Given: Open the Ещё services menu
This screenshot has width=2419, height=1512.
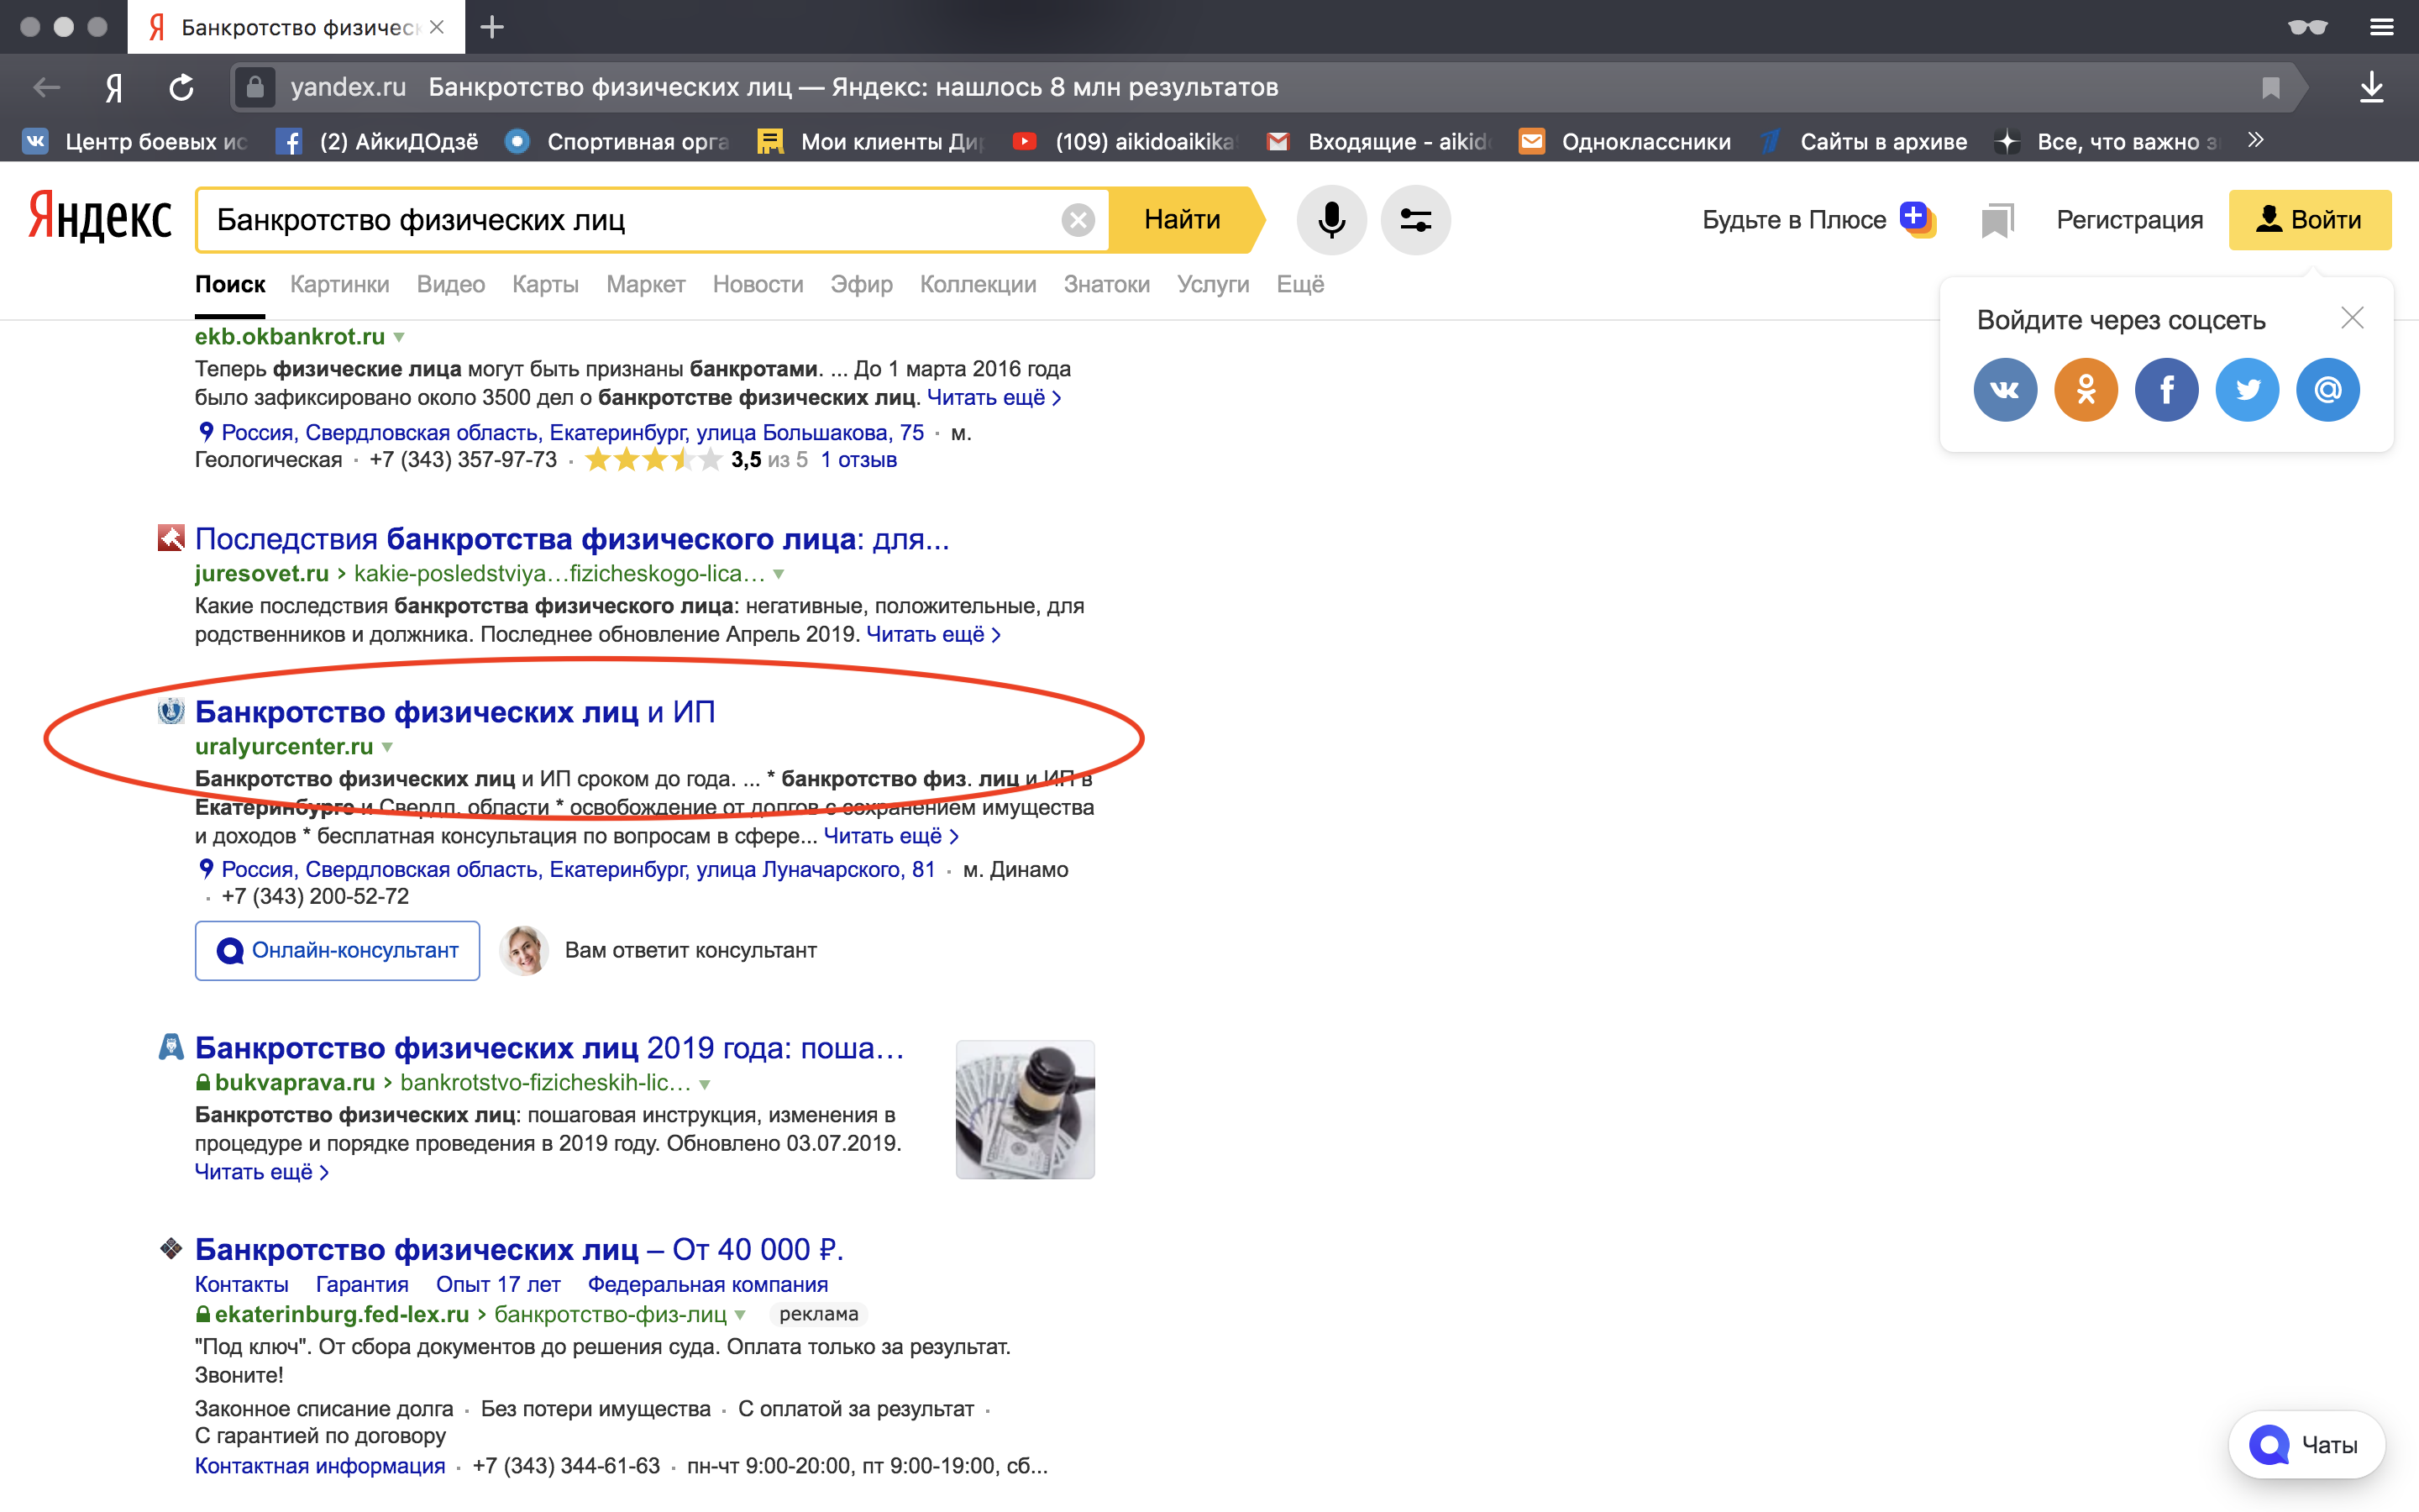Looking at the screenshot, I should click(x=1300, y=284).
